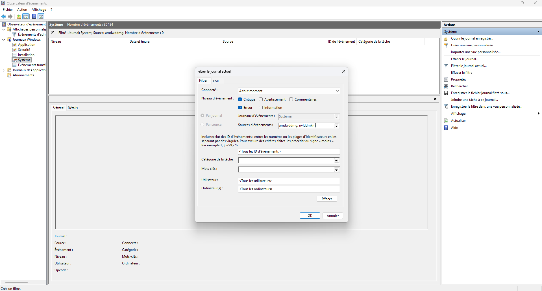Viewport: 542px width, 291px height.
Task: Switch to the XML tab
Action: click(x=216, y=81)
